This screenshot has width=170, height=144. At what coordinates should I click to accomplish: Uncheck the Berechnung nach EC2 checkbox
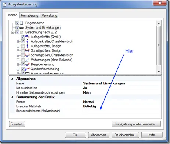coord(17,32)
